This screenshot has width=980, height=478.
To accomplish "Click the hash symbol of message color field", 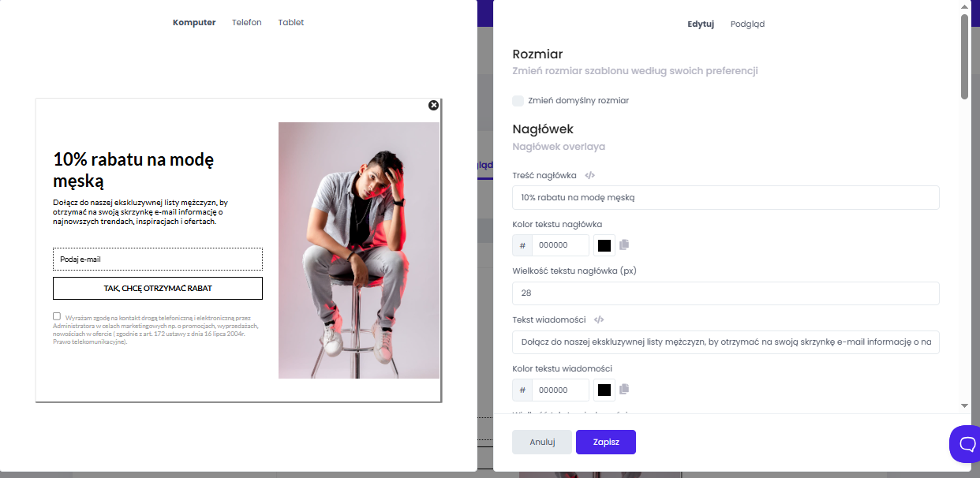I will [522, 390].
